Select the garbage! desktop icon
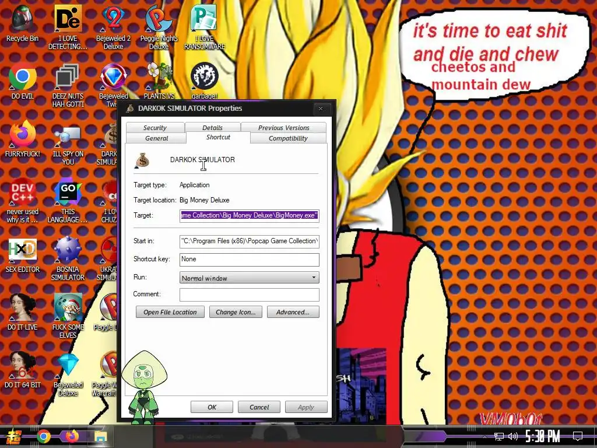 (x=205, y=80)
